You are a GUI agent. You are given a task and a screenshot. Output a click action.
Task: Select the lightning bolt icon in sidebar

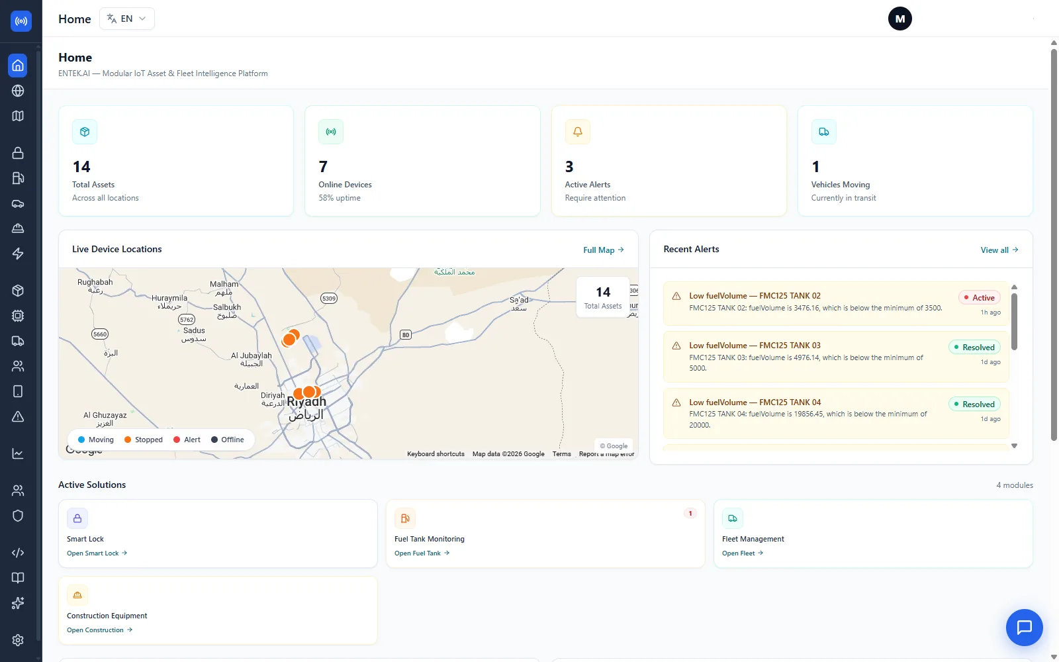coord(18,254)
